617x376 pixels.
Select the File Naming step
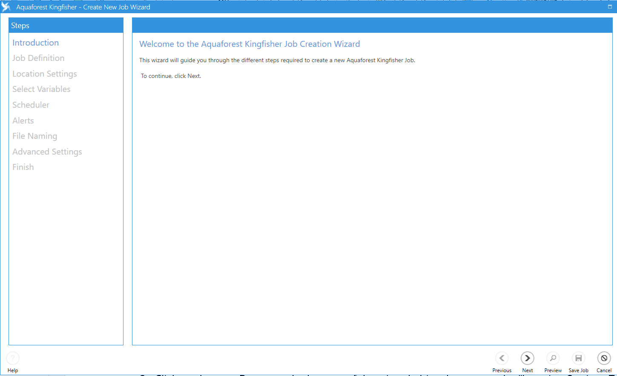coord(34,136)
